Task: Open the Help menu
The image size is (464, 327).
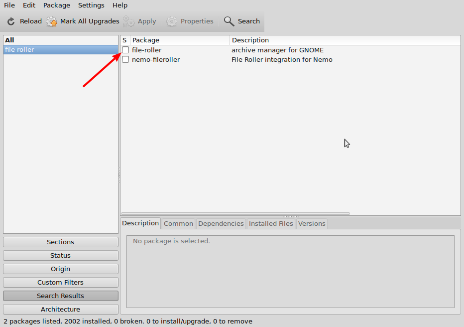Action: pos(120,5)
